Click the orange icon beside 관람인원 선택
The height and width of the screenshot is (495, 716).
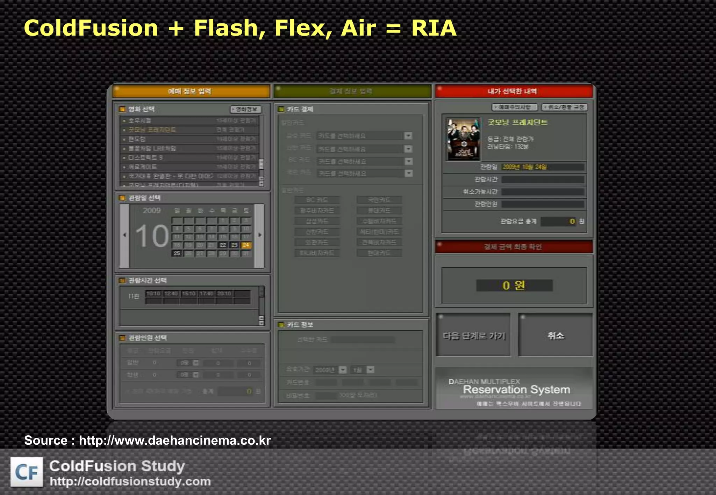pos(122,338)
